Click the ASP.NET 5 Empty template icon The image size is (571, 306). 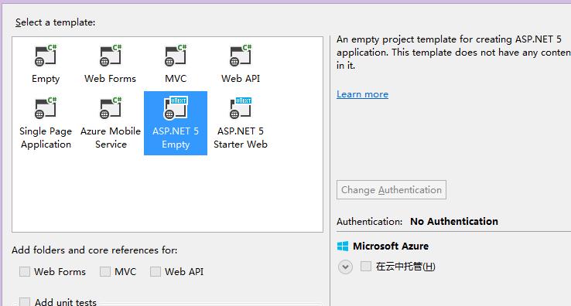176,107
